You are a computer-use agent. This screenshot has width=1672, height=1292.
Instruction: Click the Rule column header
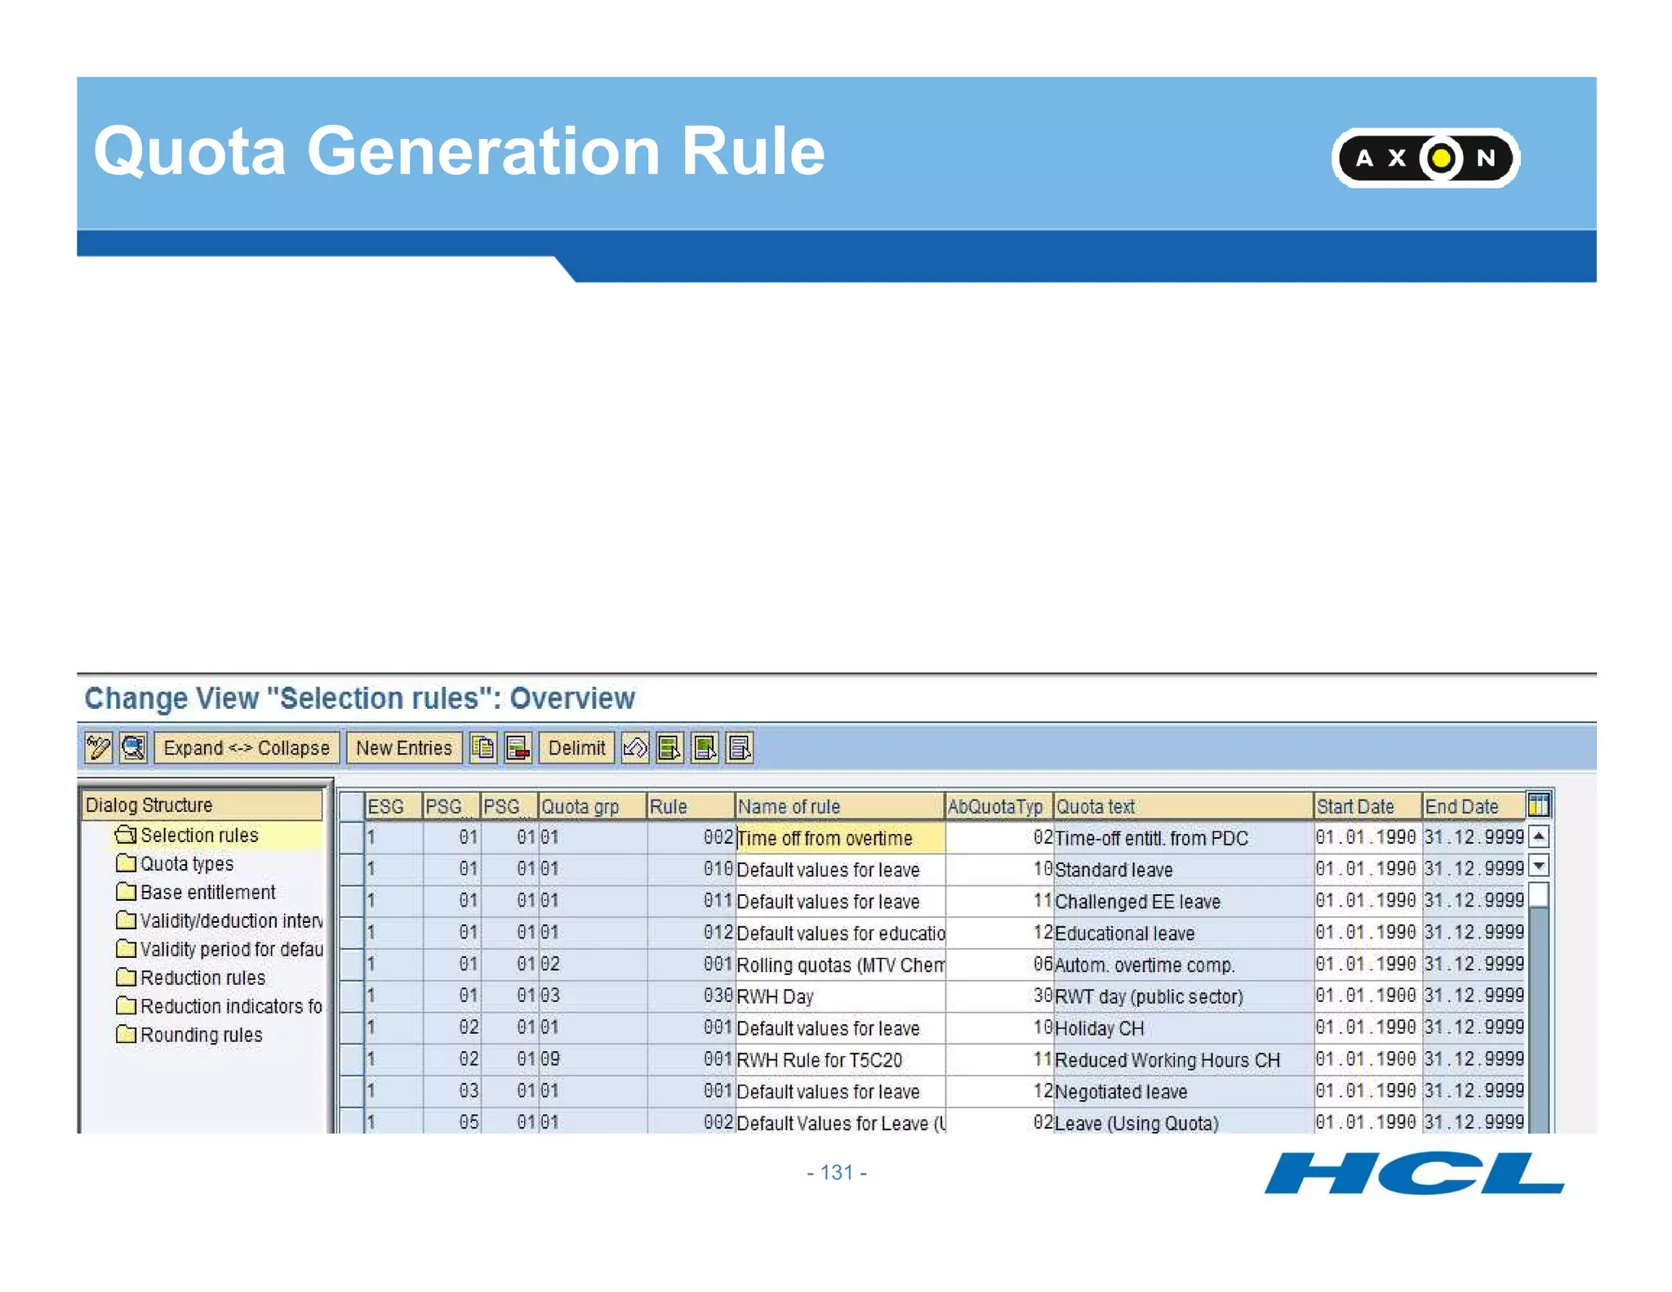click(x=691, y=806)
